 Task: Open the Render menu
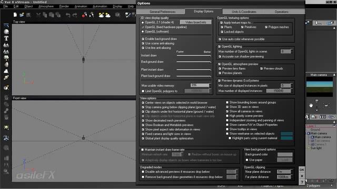[x=64, y=6]
